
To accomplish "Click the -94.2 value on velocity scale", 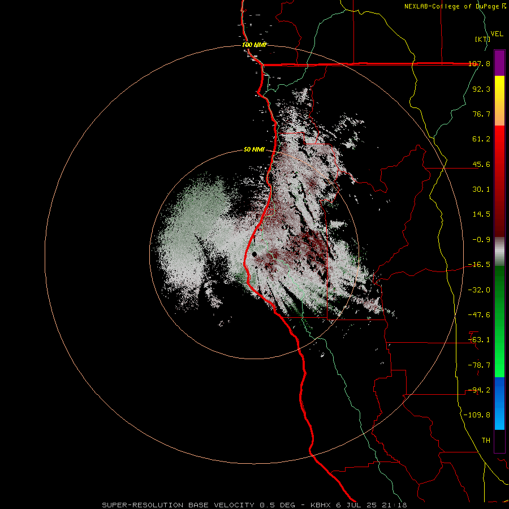I will [479, 390].
